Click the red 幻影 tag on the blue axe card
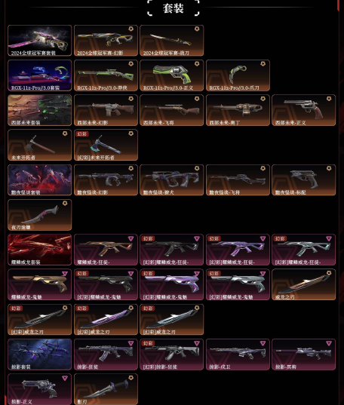 82,133
